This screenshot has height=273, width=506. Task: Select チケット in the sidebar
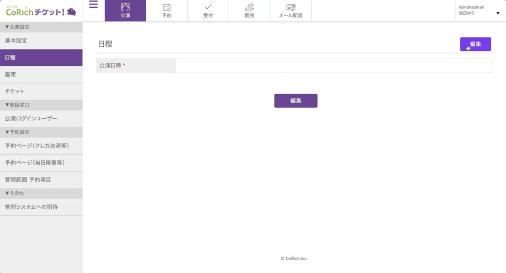(x=14, y=91)
